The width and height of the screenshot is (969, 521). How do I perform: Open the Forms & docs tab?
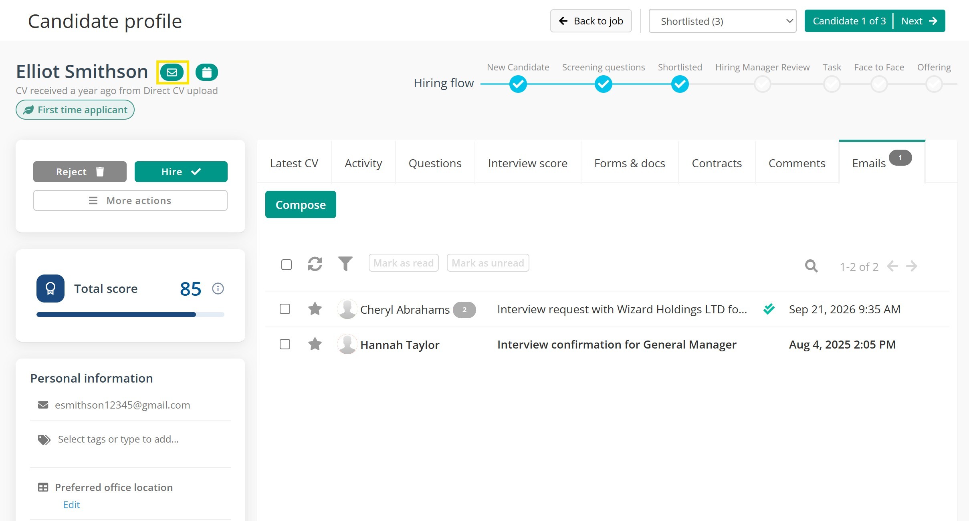[x=630, y=163]
